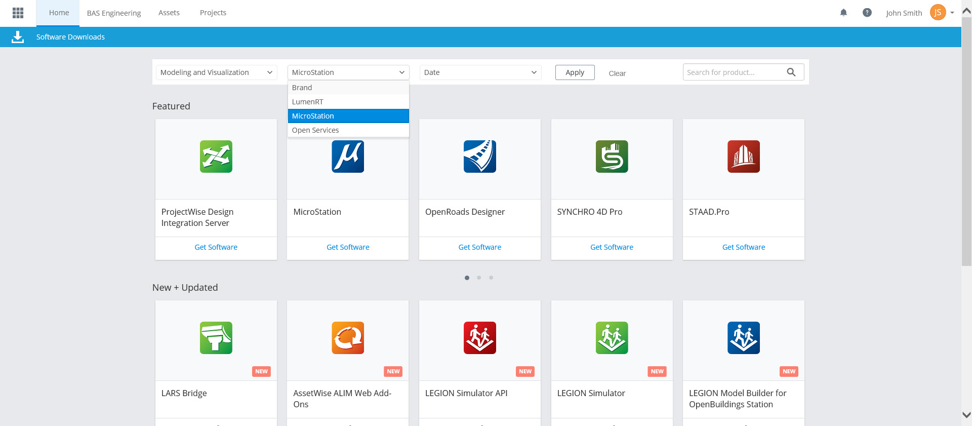Viewport: 972px width, 426px height.
Task: Get Software for SYNCHRO 4D Pro
Action: pyautogui.click(x=612, y=247)
